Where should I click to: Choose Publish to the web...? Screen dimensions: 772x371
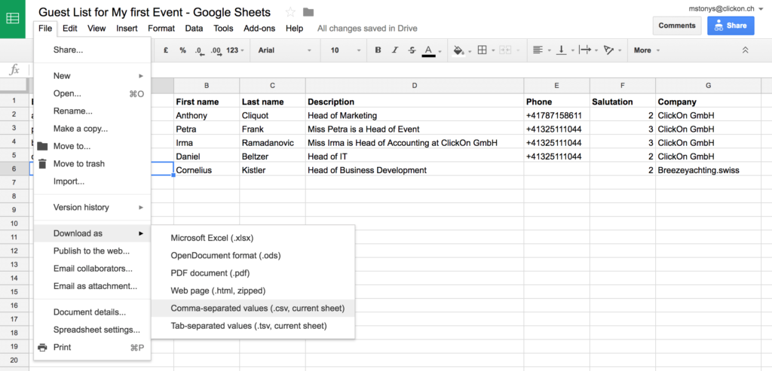pos(93,251)
